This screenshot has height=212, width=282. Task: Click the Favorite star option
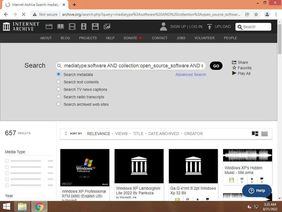point(242,68)
